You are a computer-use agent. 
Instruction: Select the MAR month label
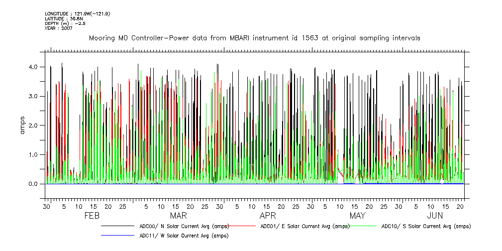coord(179,216)
